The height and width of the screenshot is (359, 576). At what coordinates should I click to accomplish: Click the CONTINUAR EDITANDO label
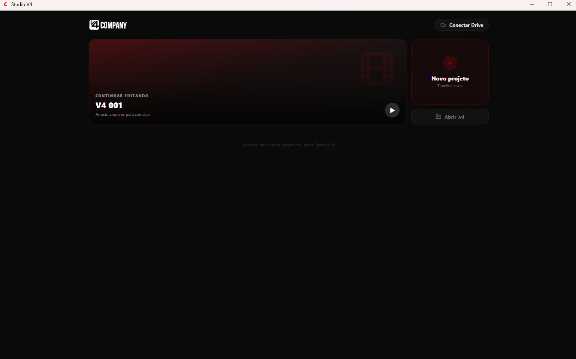pos(122,96)
